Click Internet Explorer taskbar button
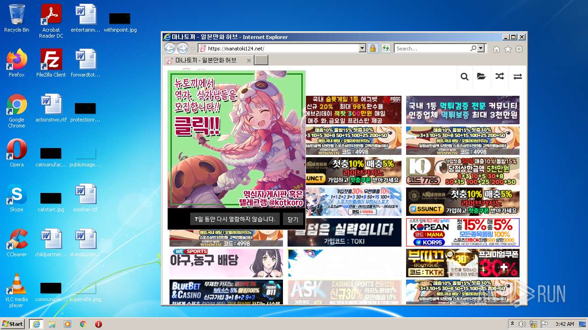 [x=36, y=324]
